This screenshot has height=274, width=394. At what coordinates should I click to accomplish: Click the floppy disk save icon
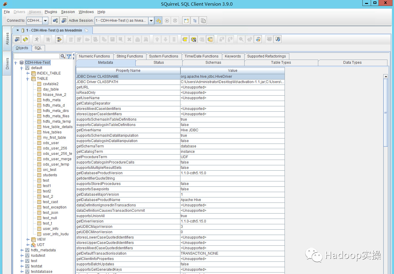click(112, 39)
